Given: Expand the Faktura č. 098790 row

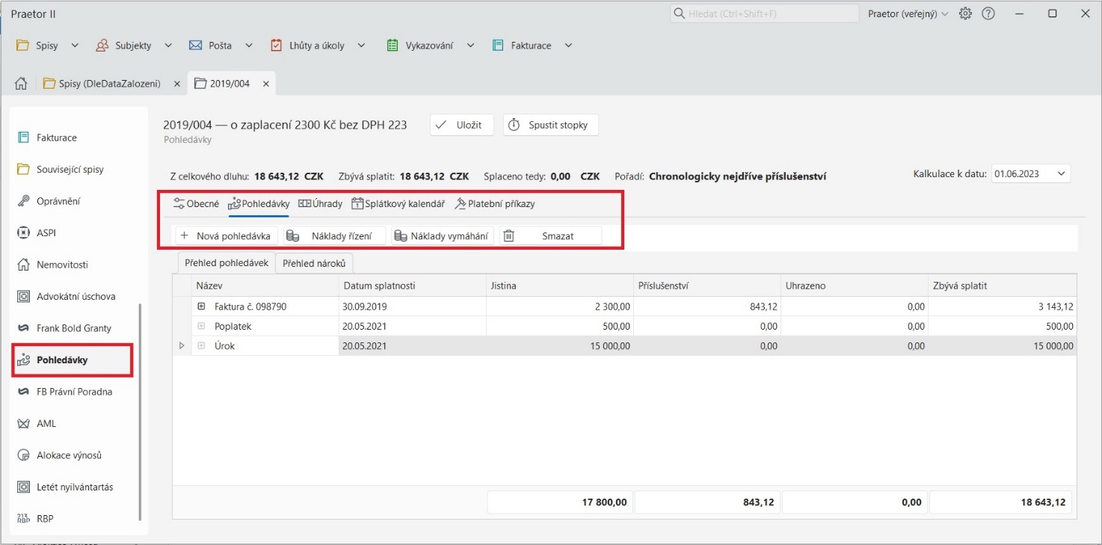Looking at the screenshot, I should pos(201,307).
